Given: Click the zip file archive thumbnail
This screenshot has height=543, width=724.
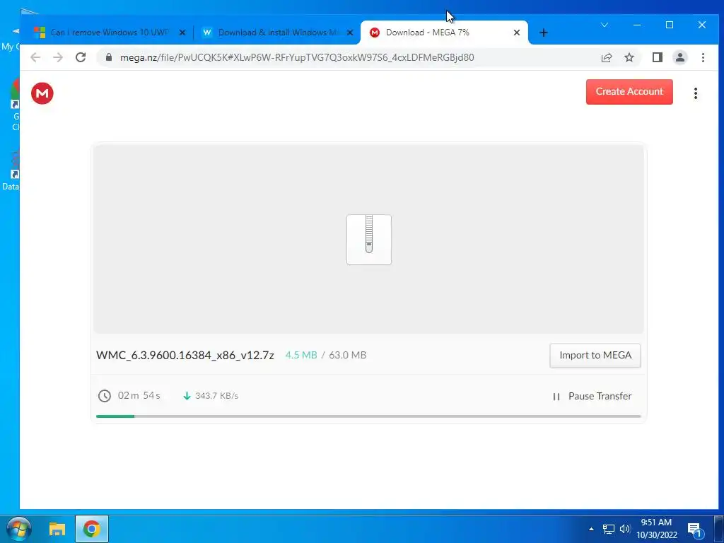Looking at the screenshot, I should click(x=369, y=240).
